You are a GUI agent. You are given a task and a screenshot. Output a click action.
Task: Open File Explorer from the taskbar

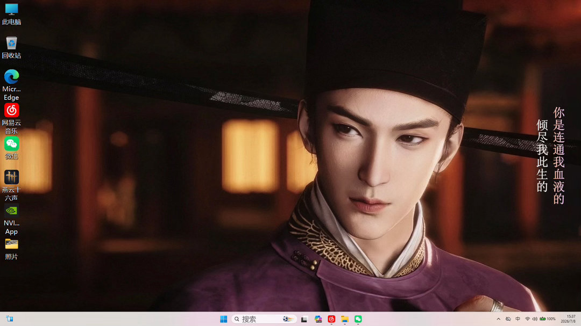point(345,319)
